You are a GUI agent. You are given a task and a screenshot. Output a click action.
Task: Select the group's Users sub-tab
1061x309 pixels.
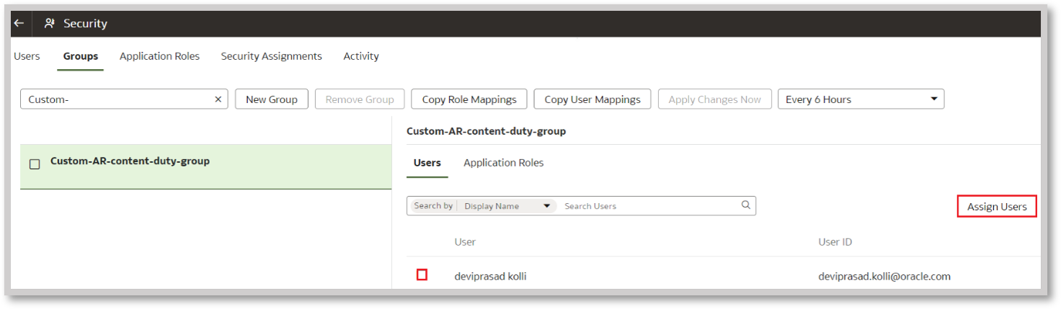coord(427,163)
